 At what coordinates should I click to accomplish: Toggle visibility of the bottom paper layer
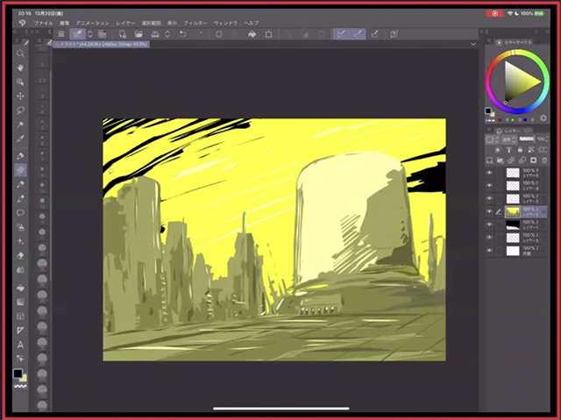(x=489, y=251)
